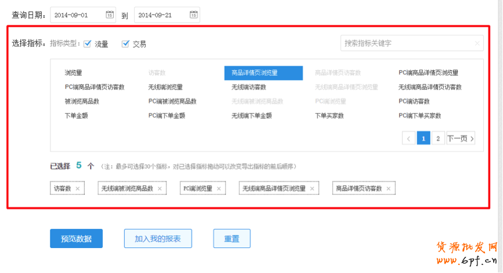Clear the indicator search box with X
This screenshot has width=503, height=273.
click(x=477, y=44)
